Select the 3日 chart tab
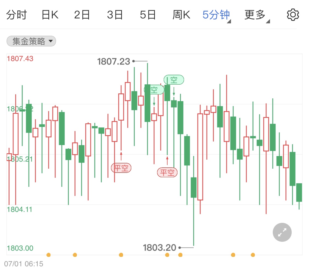 115,15
